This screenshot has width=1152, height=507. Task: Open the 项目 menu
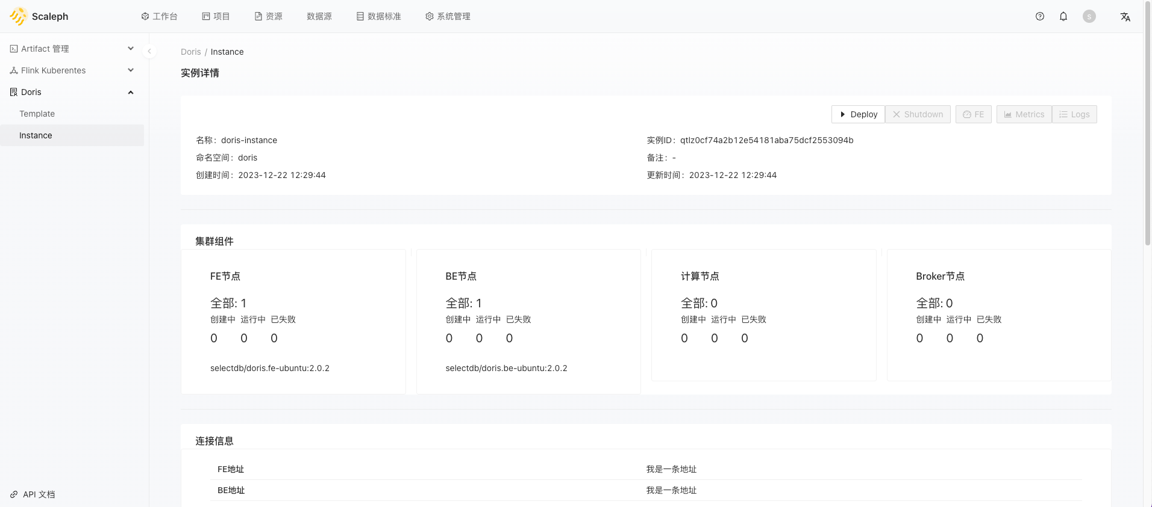[x=216, y=16]
